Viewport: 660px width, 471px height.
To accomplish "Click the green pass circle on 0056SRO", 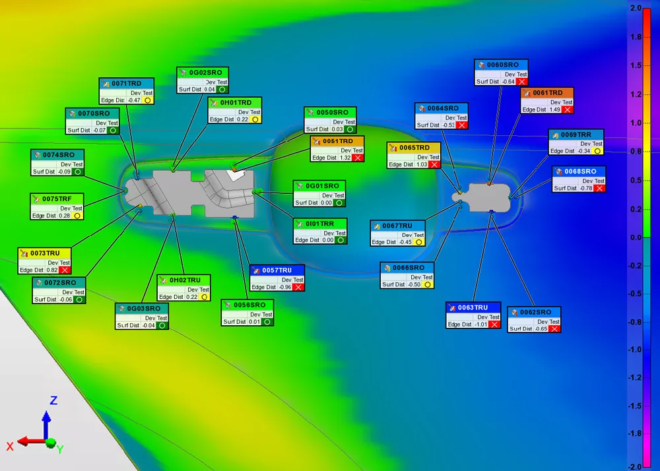I will click(x=267, y=322).
